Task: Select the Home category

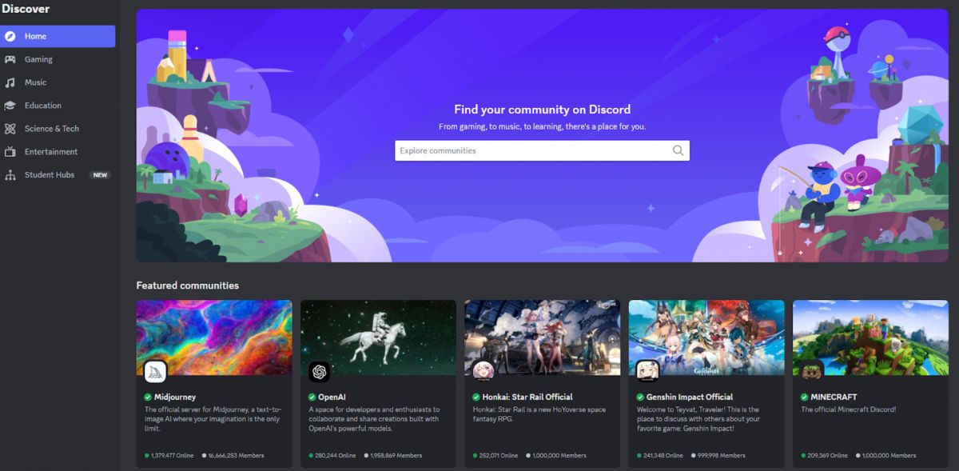Action: click(x=58, y=36)
